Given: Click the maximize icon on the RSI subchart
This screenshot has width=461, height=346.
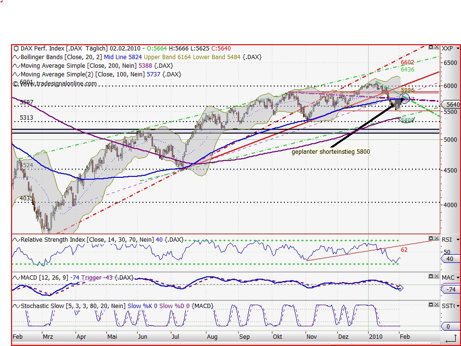Looking at the screenshot, I should (430, 238).
